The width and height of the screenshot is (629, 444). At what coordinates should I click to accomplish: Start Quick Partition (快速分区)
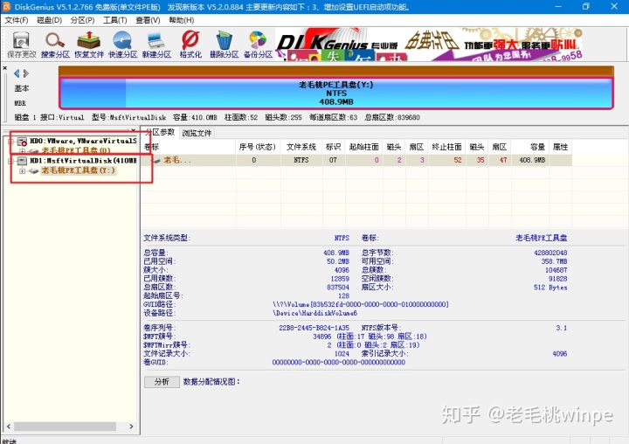[x=123, y=45]
